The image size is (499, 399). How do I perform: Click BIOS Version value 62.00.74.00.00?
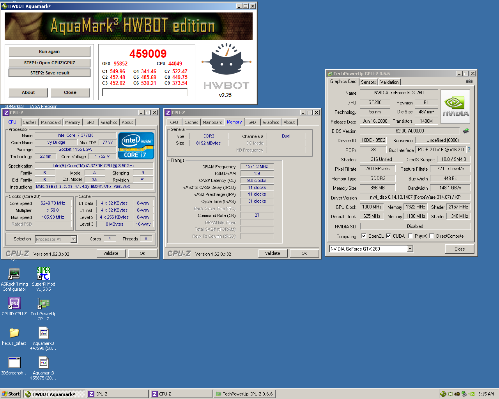410,131
